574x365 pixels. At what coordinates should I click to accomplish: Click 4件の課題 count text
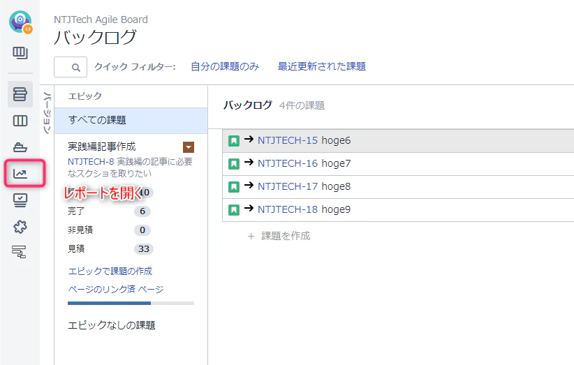[302, 105]
